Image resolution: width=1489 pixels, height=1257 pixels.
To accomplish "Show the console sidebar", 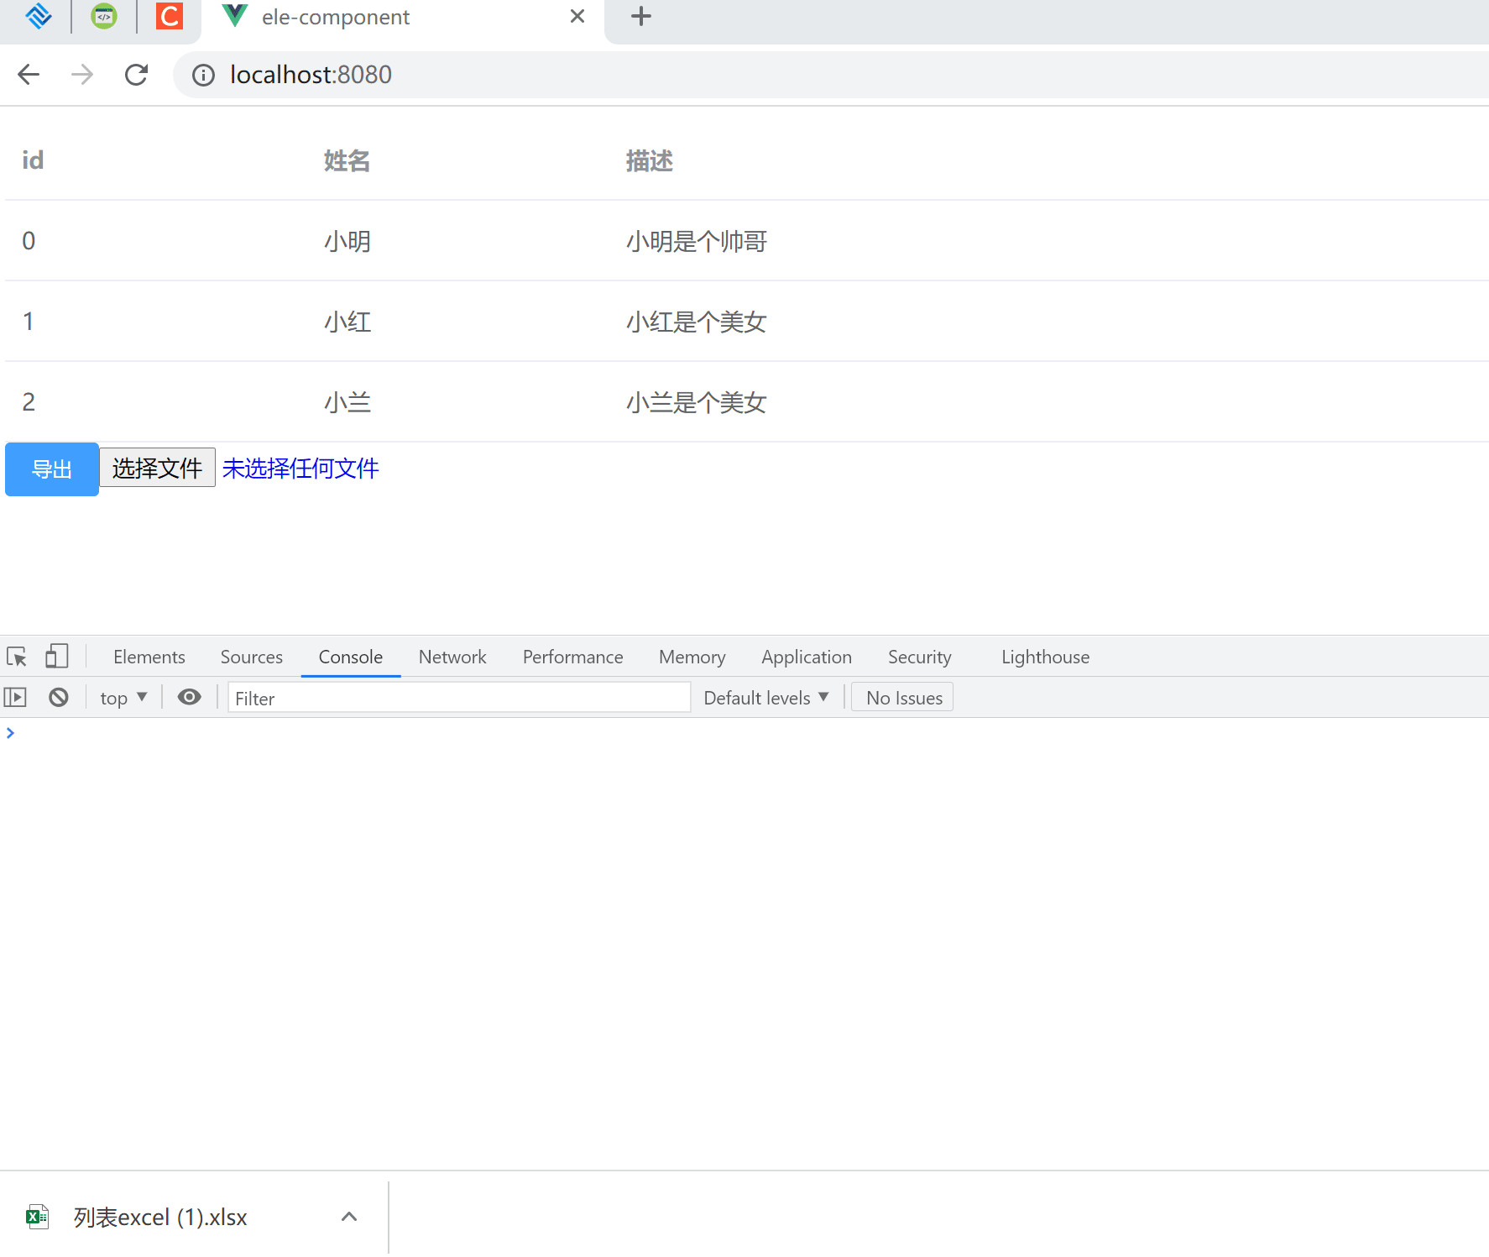I will click(16, 697).
